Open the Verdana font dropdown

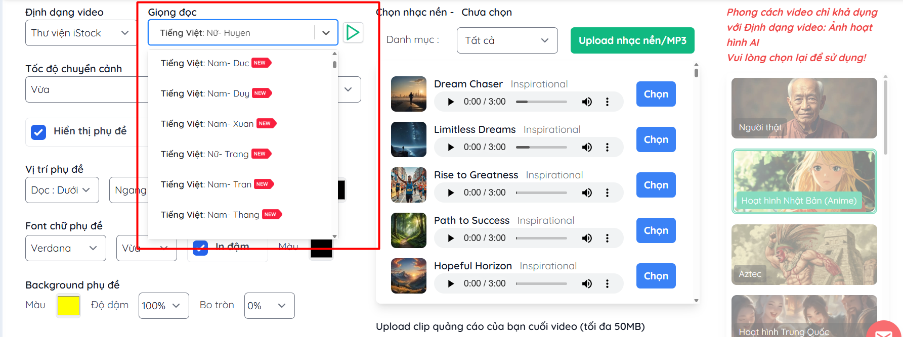coord(66,248)
